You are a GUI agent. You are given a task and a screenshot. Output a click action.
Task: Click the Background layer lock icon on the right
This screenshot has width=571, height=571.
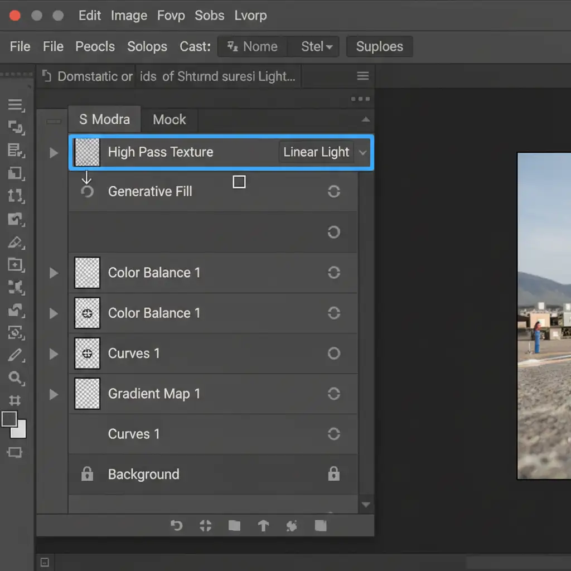333,475
